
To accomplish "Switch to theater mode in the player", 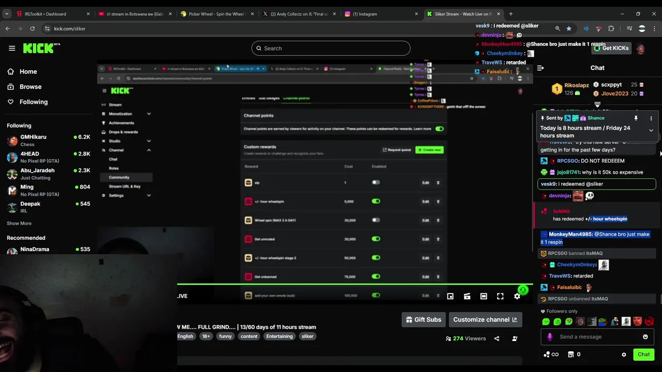I will 484,296.
